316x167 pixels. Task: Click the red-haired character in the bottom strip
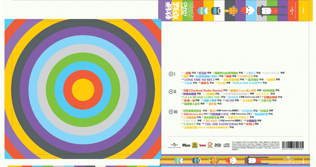point(231,161)
